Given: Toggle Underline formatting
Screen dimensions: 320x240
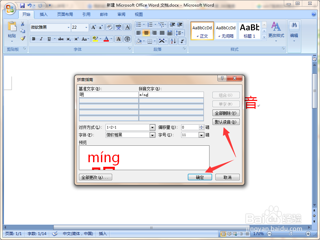Looking at the screenshot, I should pyautogui.click(x=49, y=39).
